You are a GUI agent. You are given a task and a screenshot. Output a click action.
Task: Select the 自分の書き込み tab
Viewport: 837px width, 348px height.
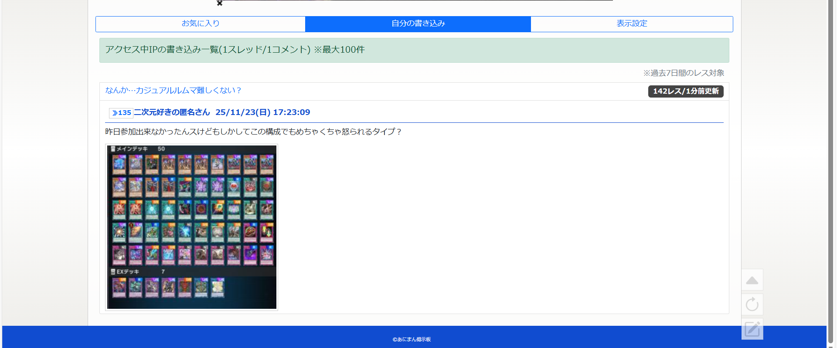[x=418, y=24]
